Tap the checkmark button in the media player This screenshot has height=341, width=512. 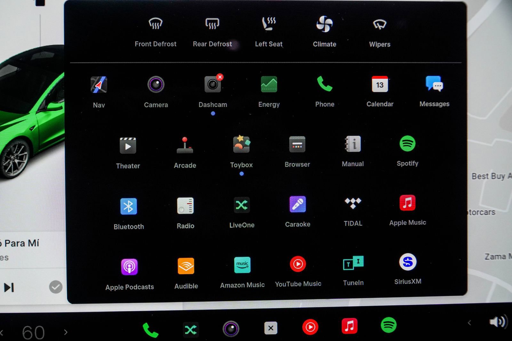56,287
